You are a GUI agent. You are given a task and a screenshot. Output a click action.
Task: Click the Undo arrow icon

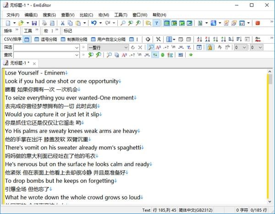[x=94, y=23]
